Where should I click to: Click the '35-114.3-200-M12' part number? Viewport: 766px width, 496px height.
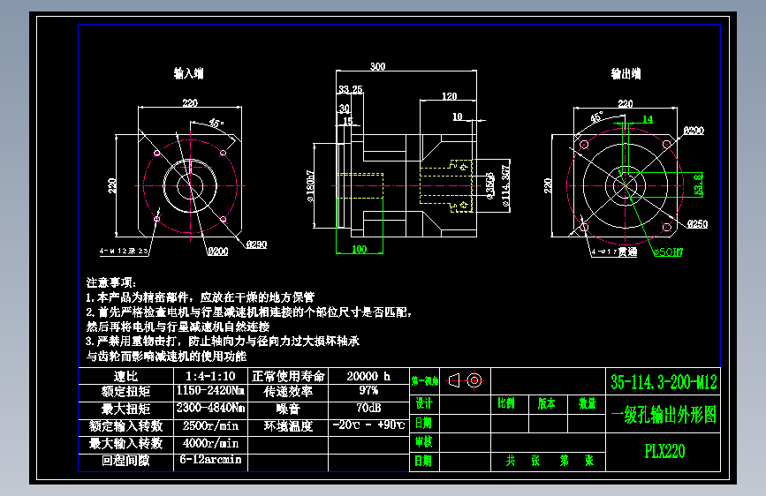tap(664, 382)
